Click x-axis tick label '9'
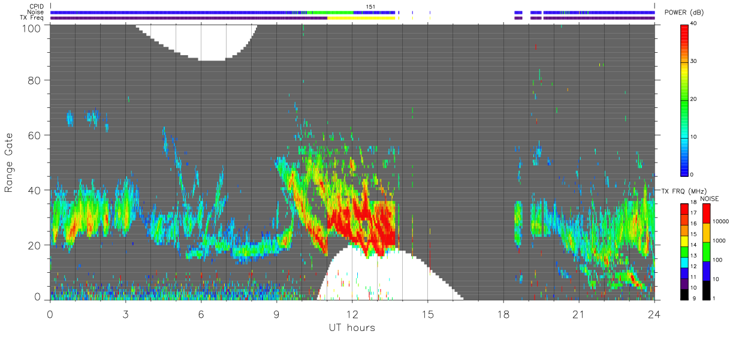Viewport: 736px width, 340px height. pyautogui.click(x=276, y=314)
